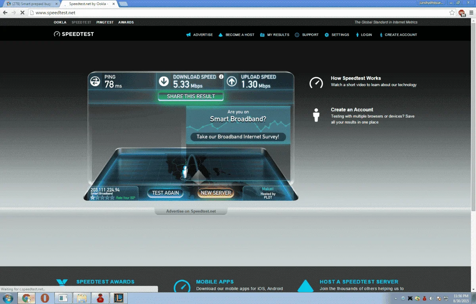
Task: Open the Create an Account heading link
Action: 352,110
